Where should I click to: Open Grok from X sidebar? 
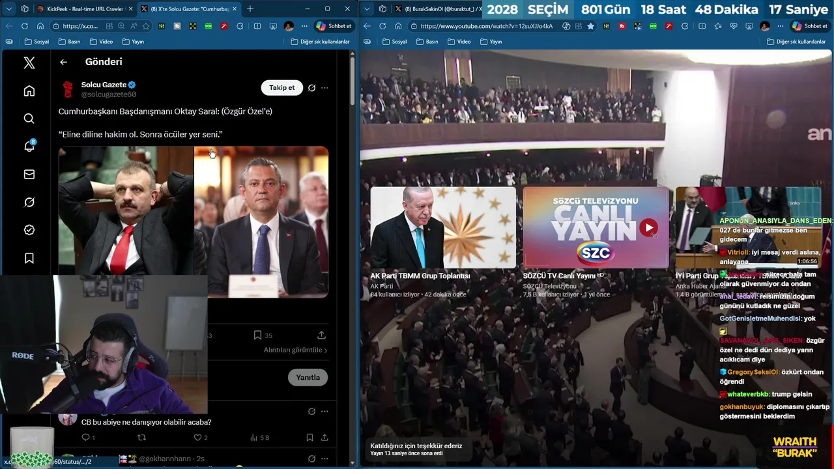pyautogui.click(x=29, y=202)
